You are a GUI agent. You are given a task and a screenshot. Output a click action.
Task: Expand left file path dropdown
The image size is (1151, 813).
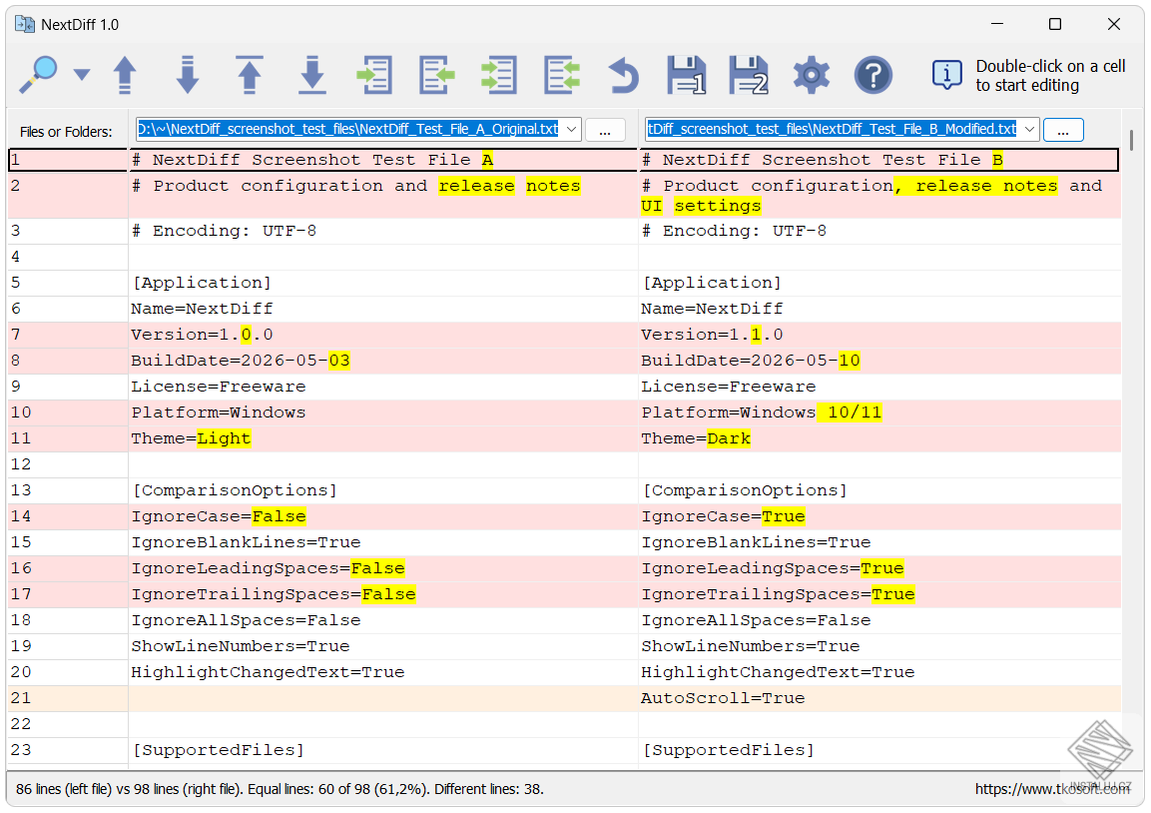(571, 129)
